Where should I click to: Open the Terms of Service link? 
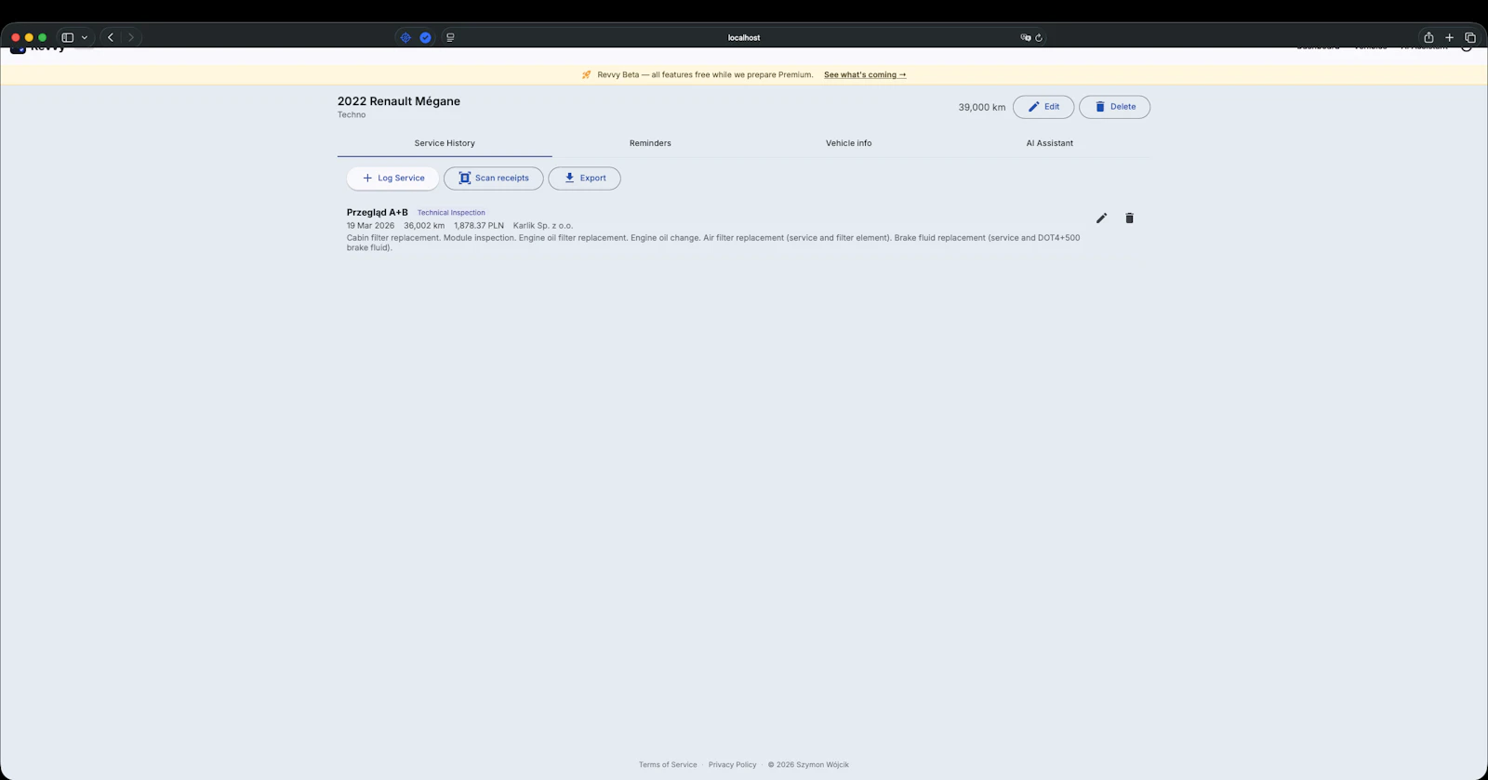(668, 765)
